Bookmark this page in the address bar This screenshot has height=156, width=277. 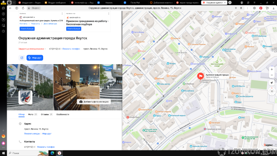[241, 8]
